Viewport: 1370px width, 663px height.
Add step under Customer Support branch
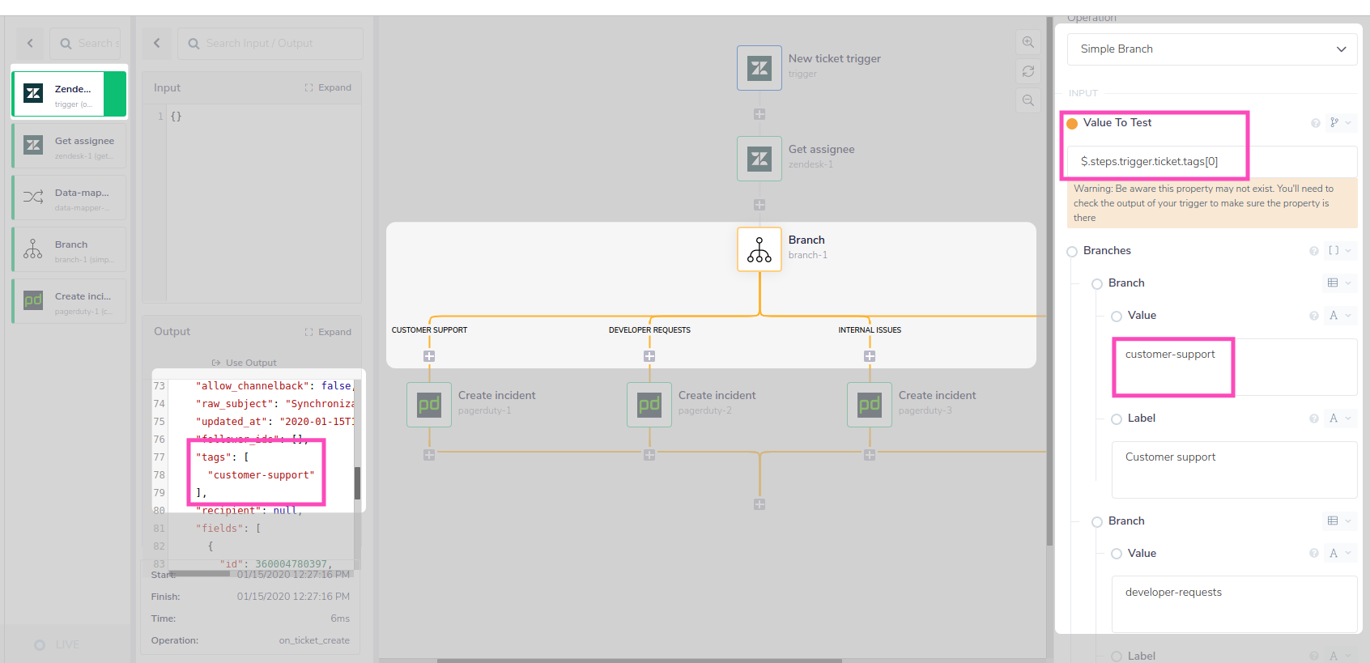tap(429, 356)
